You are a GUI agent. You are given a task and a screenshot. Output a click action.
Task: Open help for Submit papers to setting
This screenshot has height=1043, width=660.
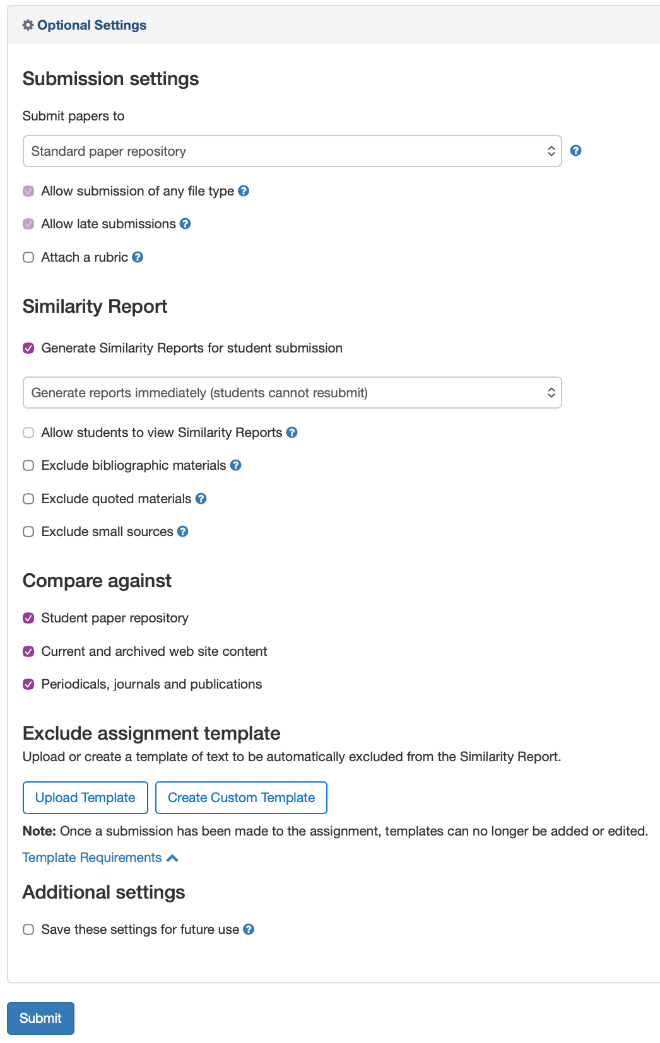tap(575, 151)
